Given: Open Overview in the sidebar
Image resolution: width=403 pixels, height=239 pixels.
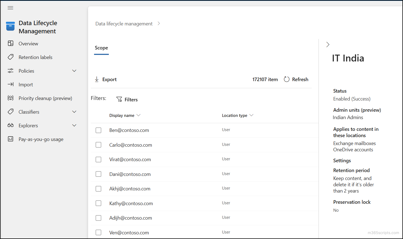Looking at the screenshot, I should [x=28, y=44].
